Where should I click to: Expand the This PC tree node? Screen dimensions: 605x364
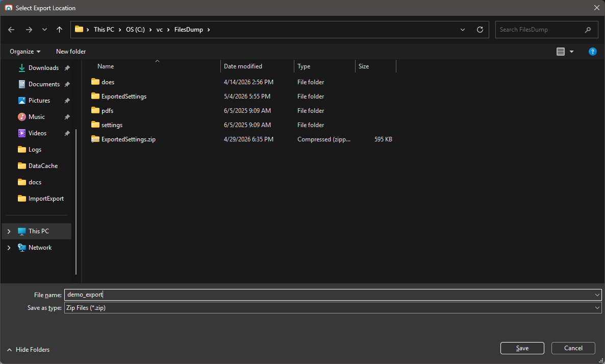click(9, 231)
